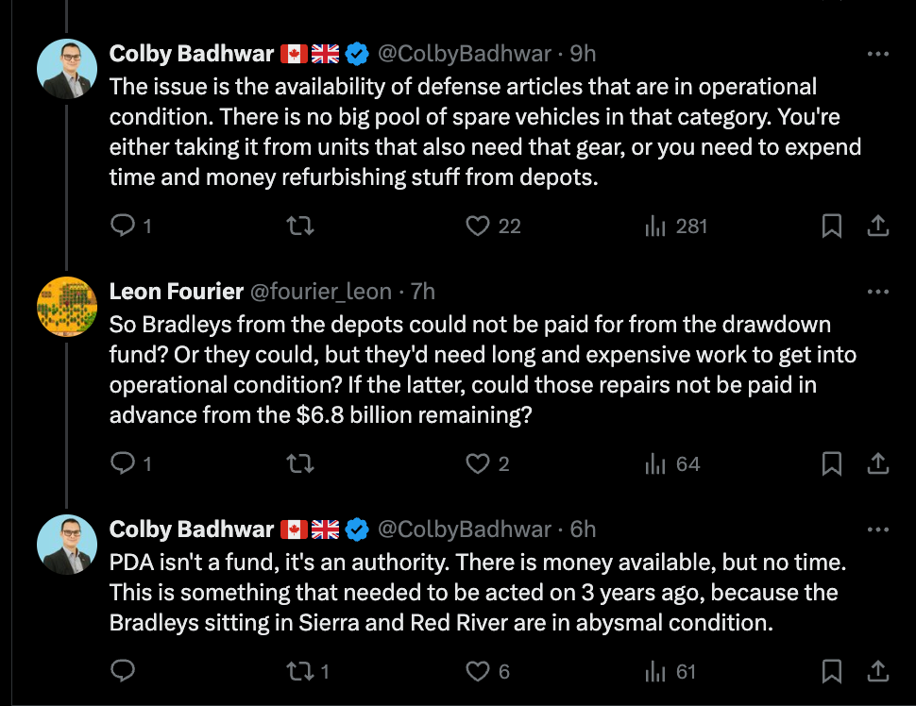
Task: Open more options on Colby's 9h tweet
Action: (x=877, y=54)
